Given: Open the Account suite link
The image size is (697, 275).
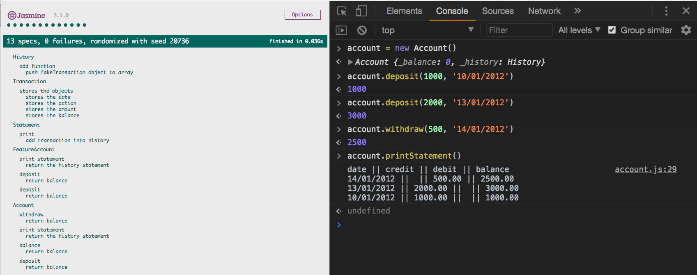Looking at the screenshot, I should [x=23, y=205].
